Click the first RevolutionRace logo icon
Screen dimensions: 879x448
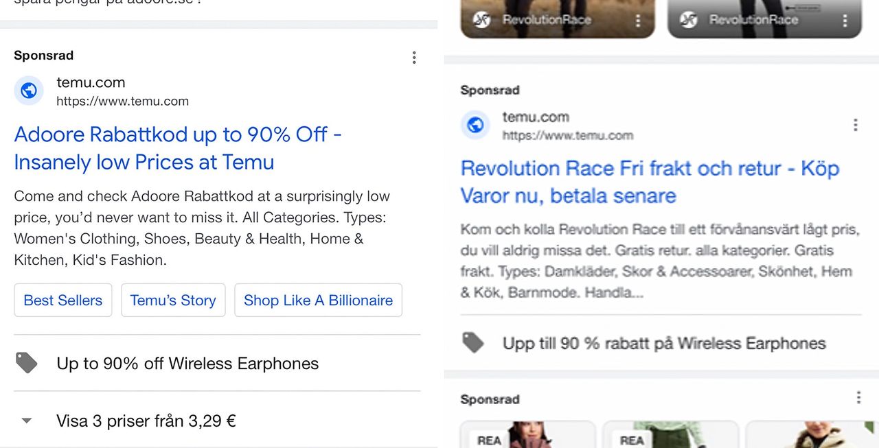[482, 20]
